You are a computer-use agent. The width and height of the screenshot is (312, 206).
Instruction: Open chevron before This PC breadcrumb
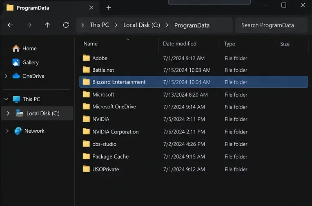83,25
